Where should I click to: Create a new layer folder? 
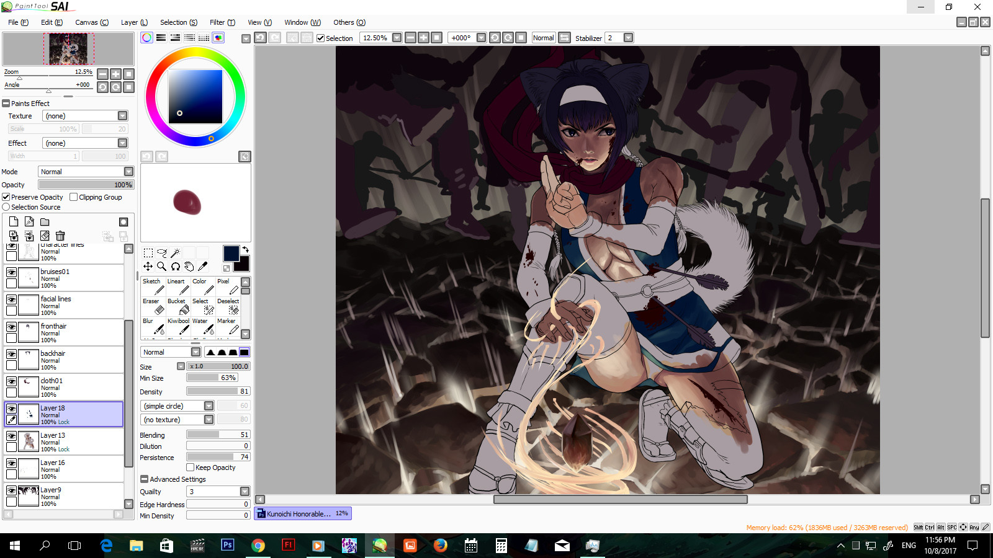pyautogui.click(x=45, y=222)
